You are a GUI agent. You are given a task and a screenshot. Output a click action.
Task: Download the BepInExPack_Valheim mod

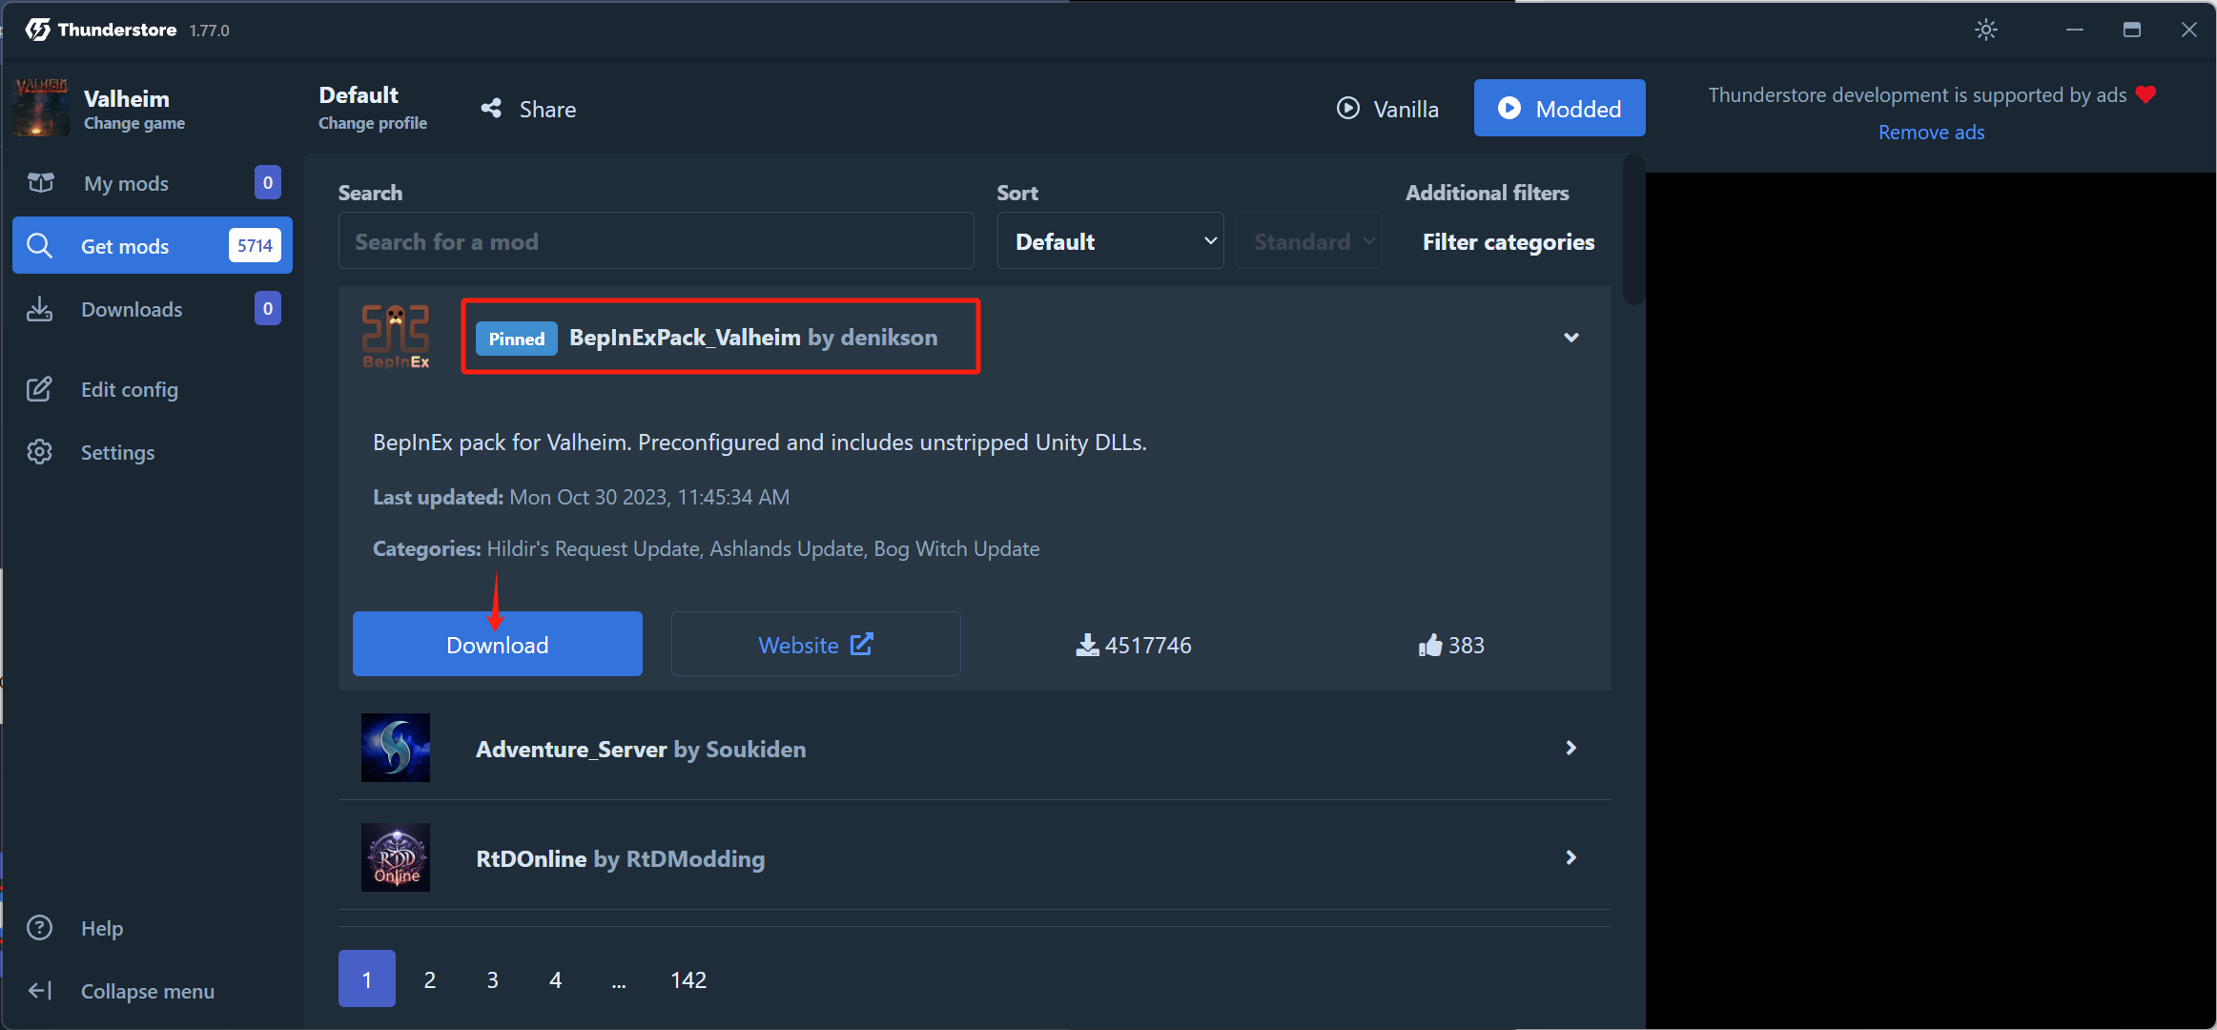[497, 645]
